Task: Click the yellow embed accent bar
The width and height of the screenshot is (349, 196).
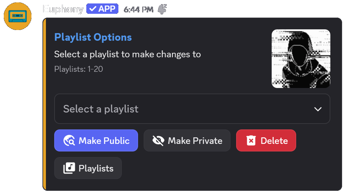Action: [44, 104]
